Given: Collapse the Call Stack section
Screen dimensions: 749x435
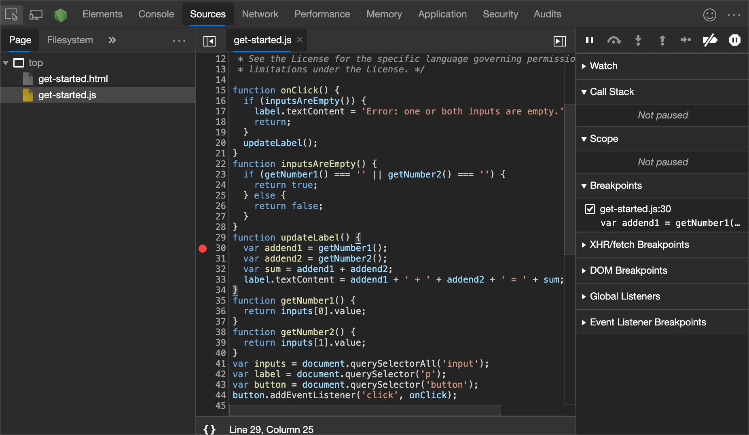Looking at the screenshot, I should (584, 92).
